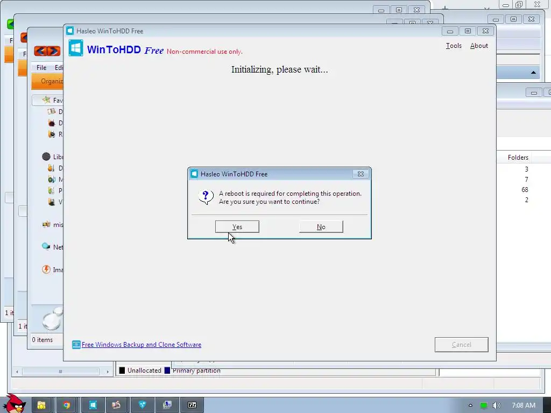The width and height of the screenshot is (551, 413).
Task: Click the 0 items status text
Action: click(x=42, y=340)
